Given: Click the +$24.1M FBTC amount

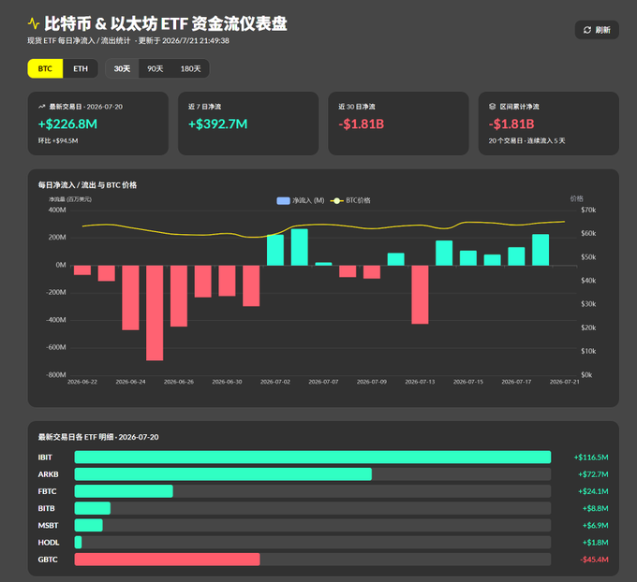Looking at the screenshot, I should [593, 491].
